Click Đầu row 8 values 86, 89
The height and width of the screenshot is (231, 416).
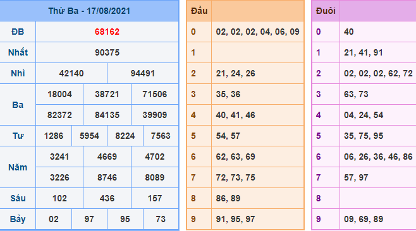(x=228, y=198)
